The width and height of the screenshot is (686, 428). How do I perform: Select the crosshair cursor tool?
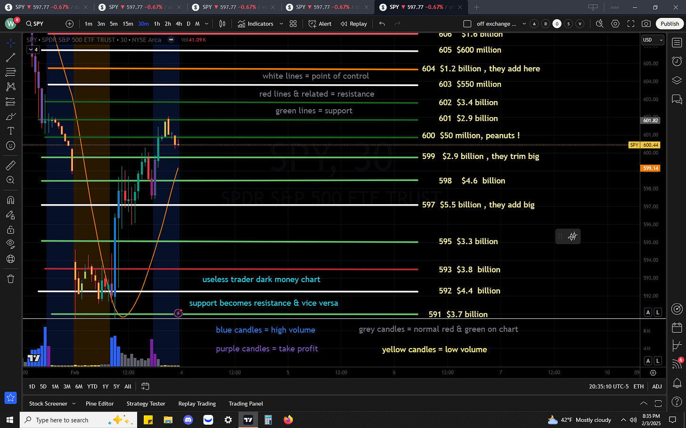coord(10,43)
